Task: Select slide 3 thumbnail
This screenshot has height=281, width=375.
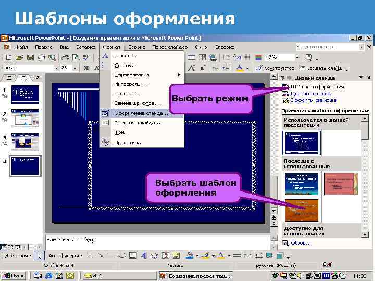Action: 25,142
